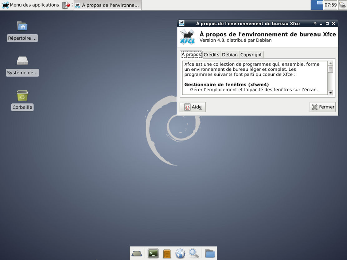
Task: Click the 07:59 clock
Action: click(330, 5)
